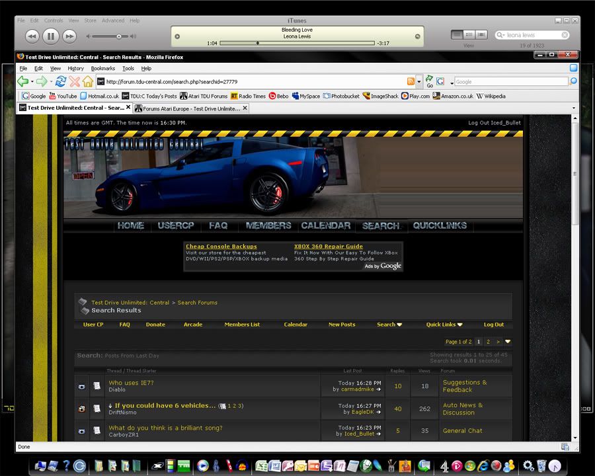The image size is (595, 476).
Task: Open thread "Who uses IE7?"
Action: coord(131,383)
